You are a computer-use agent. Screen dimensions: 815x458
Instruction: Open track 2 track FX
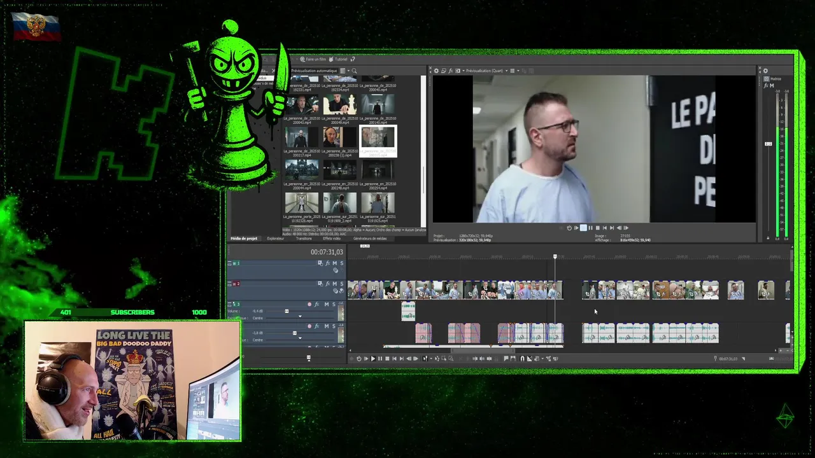[x=328, y=283]
